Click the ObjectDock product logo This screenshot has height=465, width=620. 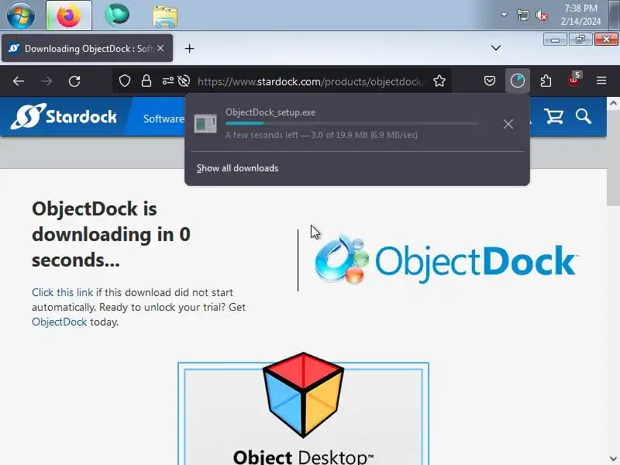coord(446,260)
